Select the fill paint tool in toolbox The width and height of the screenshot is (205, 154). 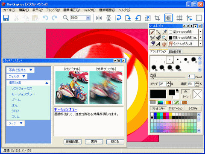coord(158,38)
